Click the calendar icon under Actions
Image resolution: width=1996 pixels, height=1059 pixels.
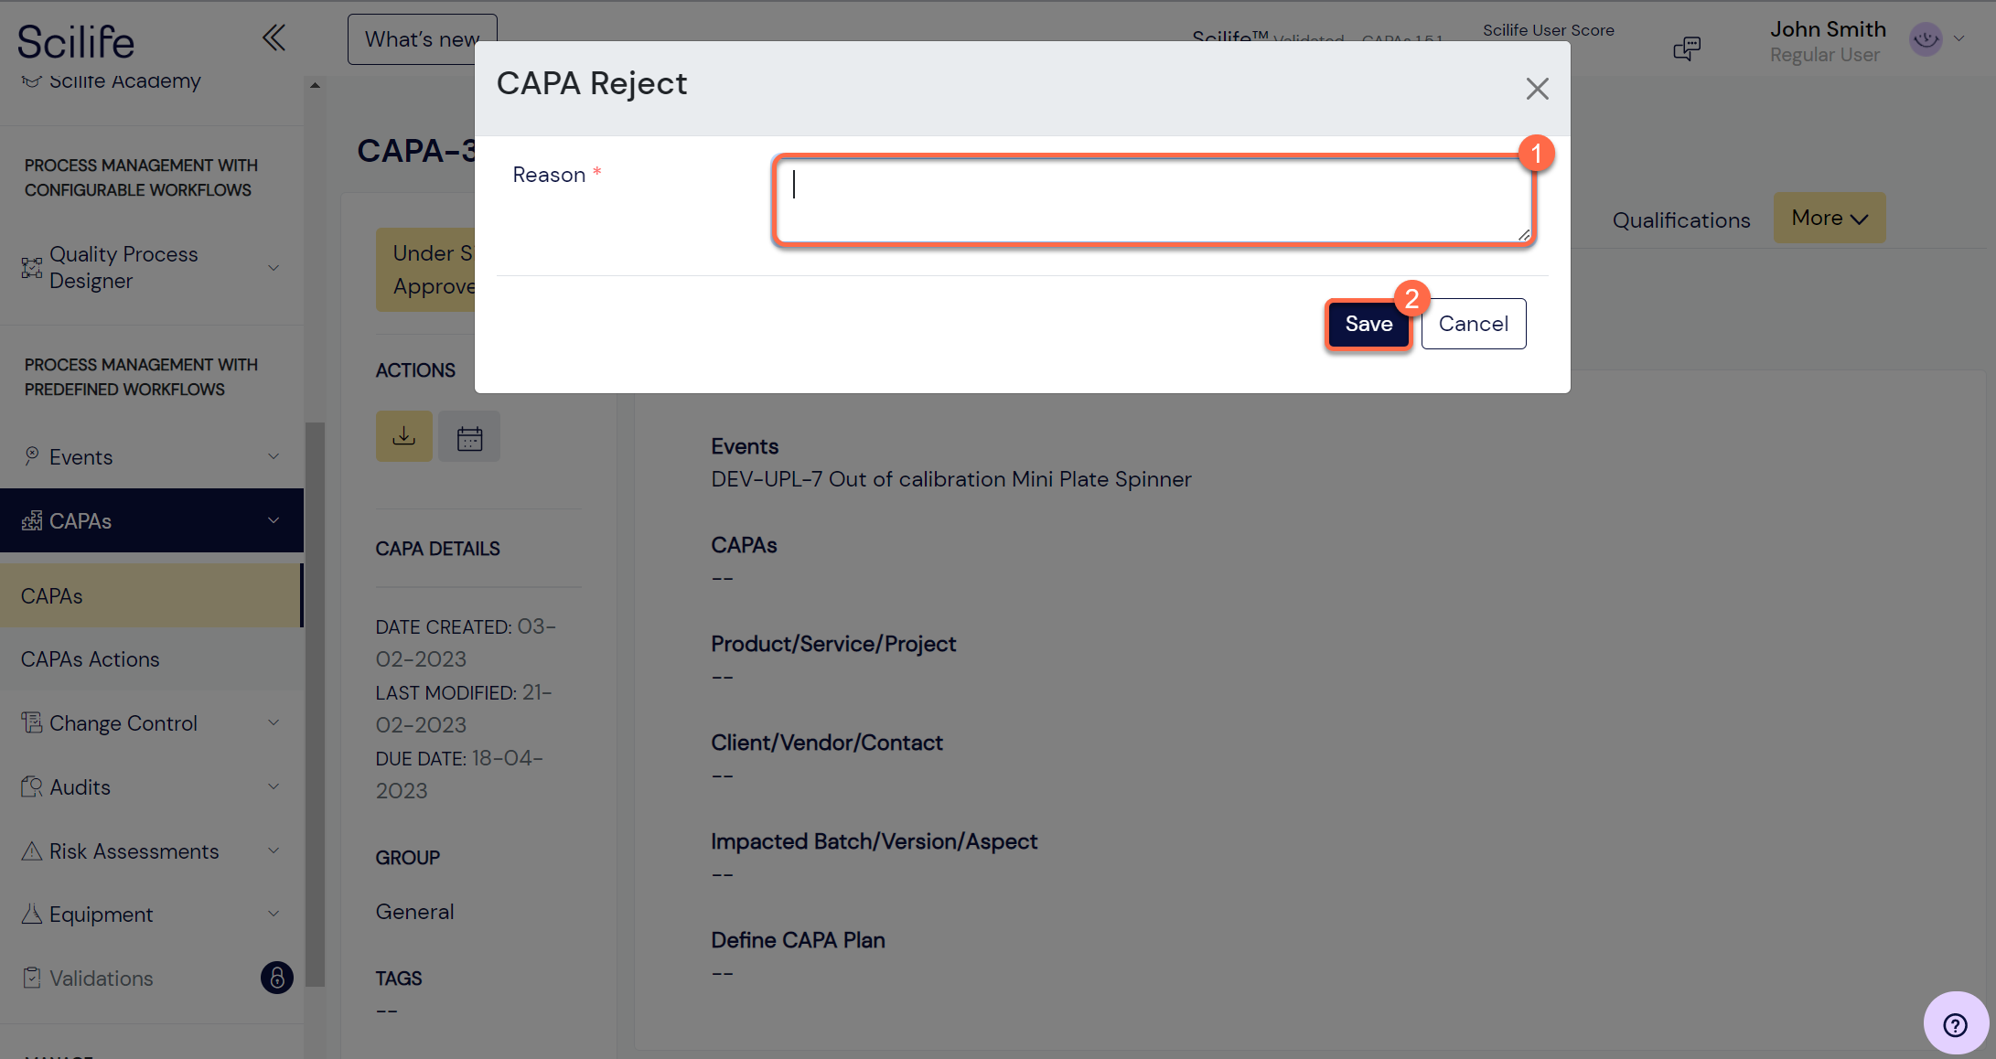click(469, 436)
